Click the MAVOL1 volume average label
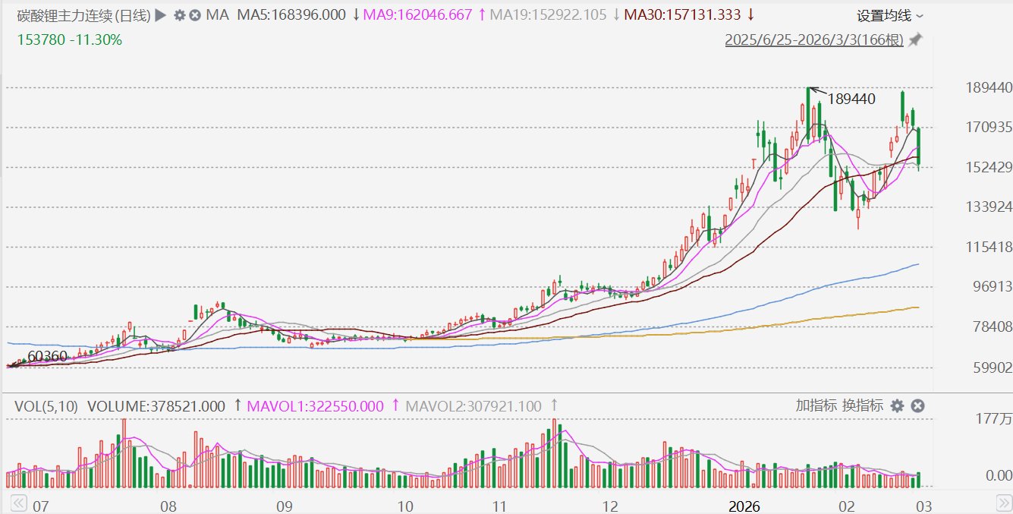The image size is (1013, 514). point(314,406)
